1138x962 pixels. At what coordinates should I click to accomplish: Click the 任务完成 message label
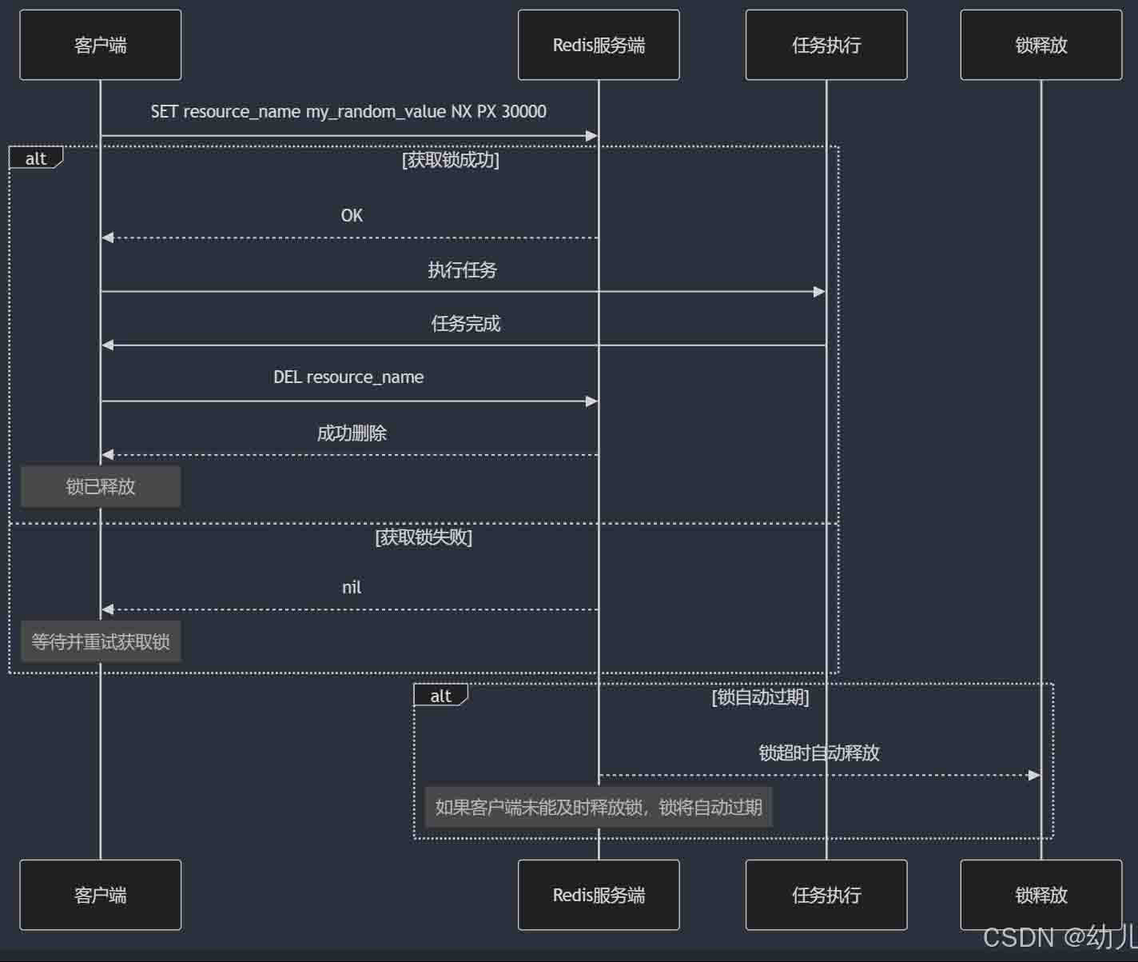click(465, 324)
